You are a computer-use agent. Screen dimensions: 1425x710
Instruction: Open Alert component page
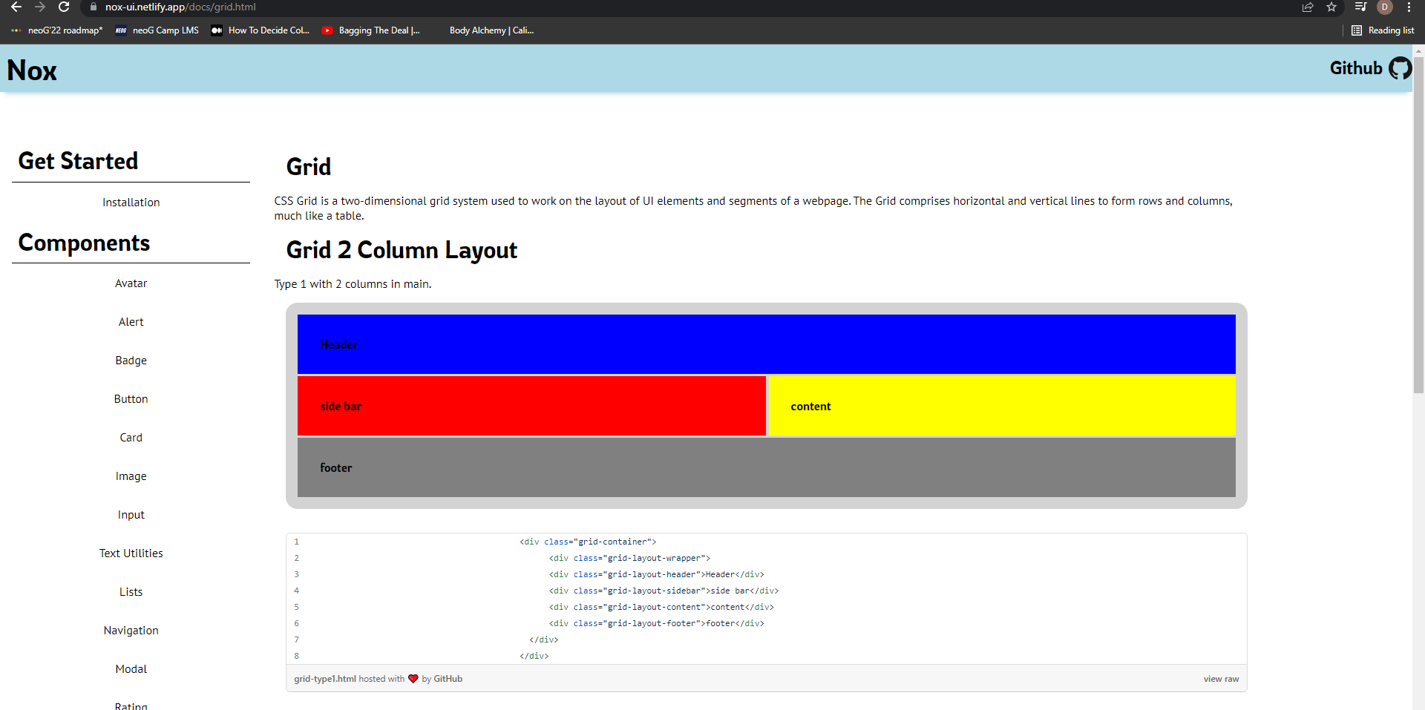click(131, 322)
